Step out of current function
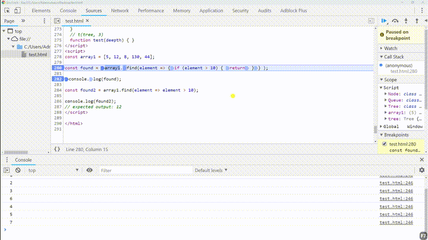The image size is (428, 240). [x=417, y=21]
